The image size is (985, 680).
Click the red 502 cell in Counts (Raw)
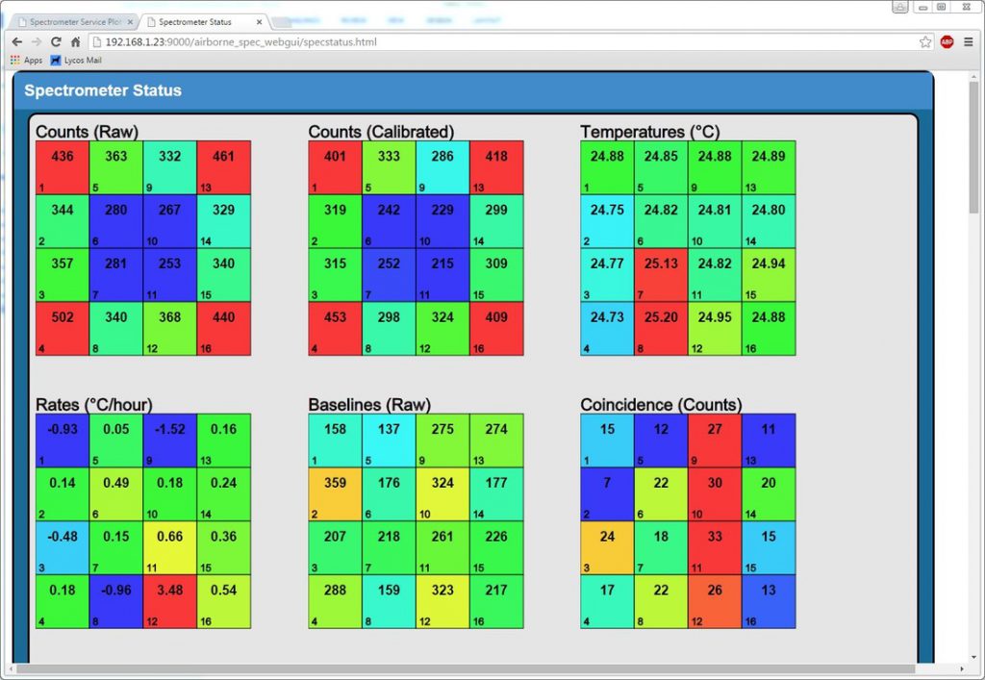[63, 329]
